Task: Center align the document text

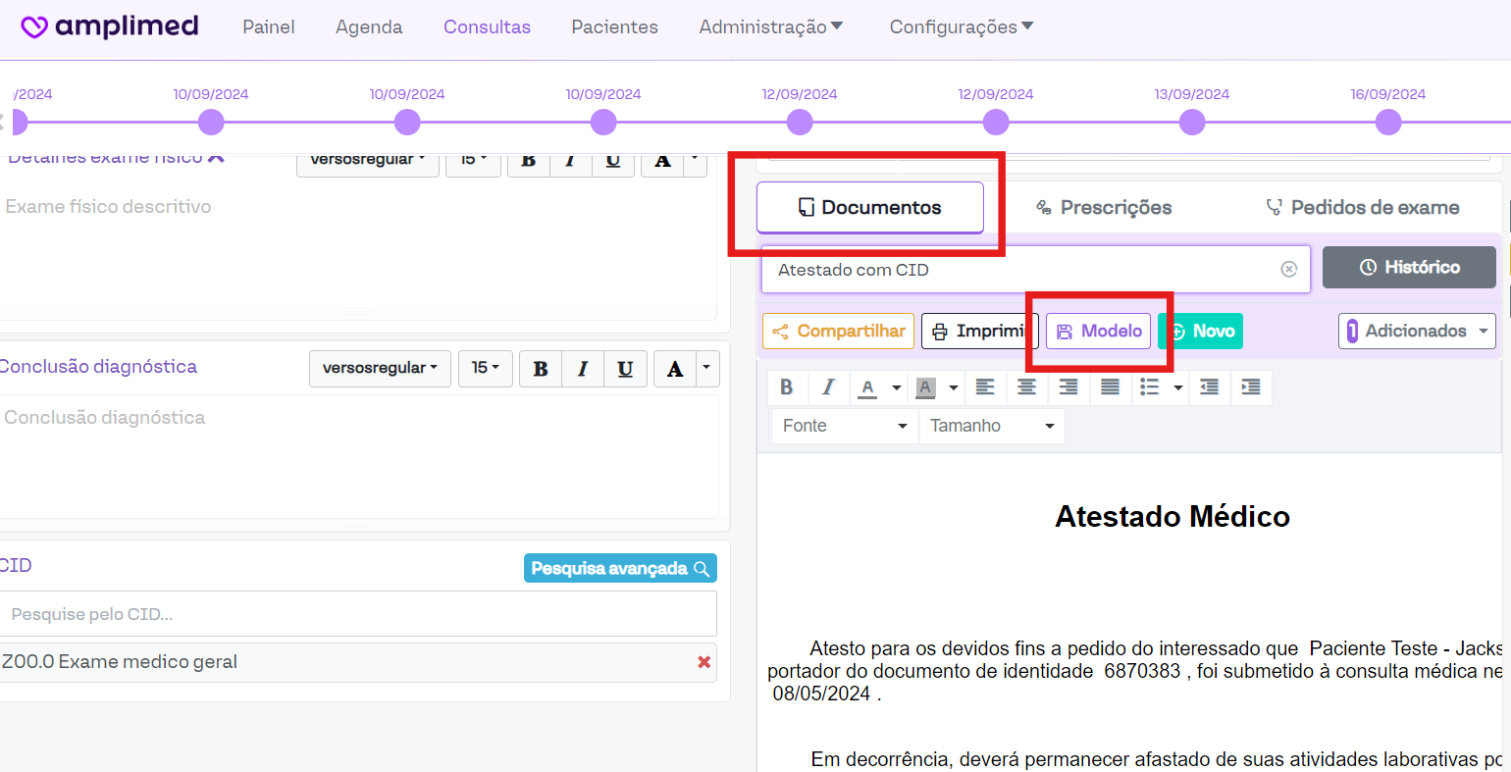Action: pyautogui.click(x=1026, y=387)
